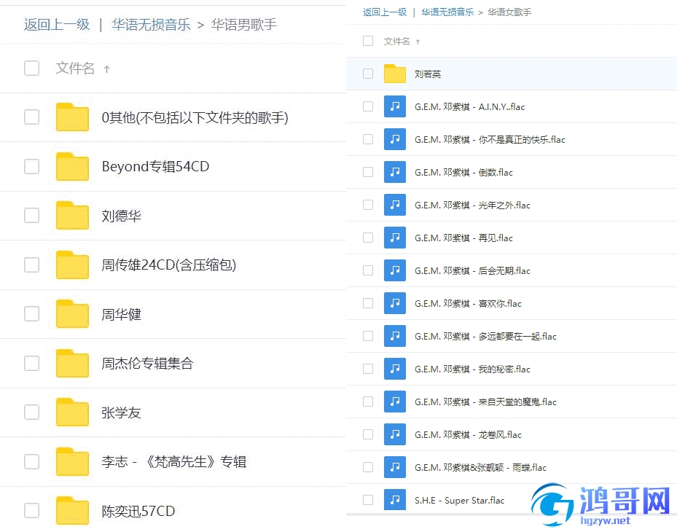The height and width of the screenshot is (532, 677).
Task: Check the box for S.H.E - Super Star.flac
Action: [368, 500]
